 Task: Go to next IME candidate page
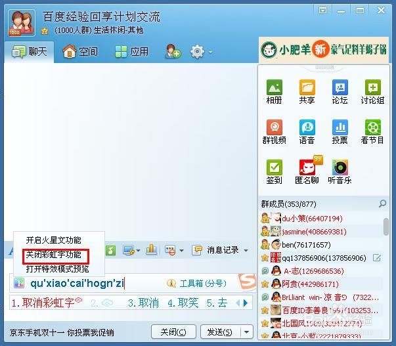click(x=246, y=303)
